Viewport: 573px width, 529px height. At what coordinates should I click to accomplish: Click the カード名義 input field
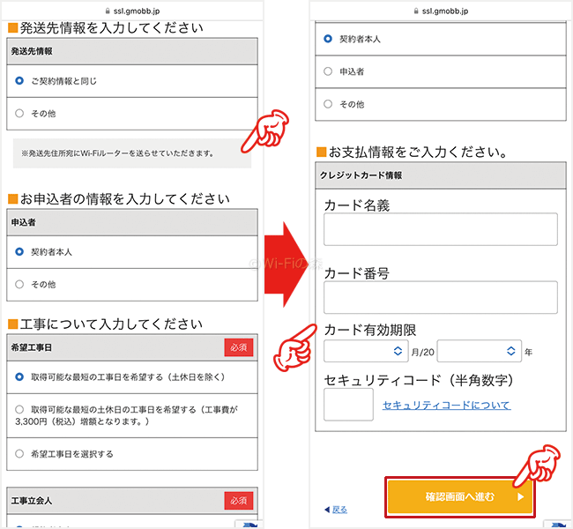(441, 229)
